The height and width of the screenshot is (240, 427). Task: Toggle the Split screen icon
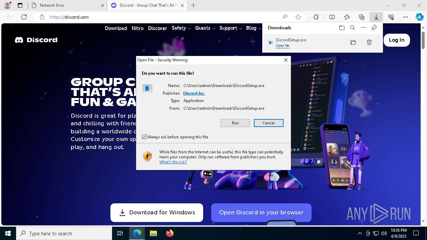[x=332, y=17]
